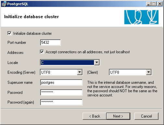Expand the Server Encoding dropdown arrow
This screenshot has height=125, width=164.
80,72
